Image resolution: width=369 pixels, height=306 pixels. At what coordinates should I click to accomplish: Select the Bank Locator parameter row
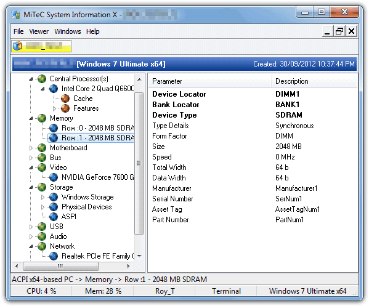[x=253, y=105]
